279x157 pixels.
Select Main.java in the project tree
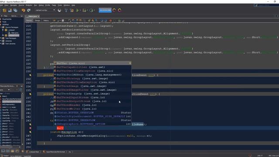coord(14,33)
